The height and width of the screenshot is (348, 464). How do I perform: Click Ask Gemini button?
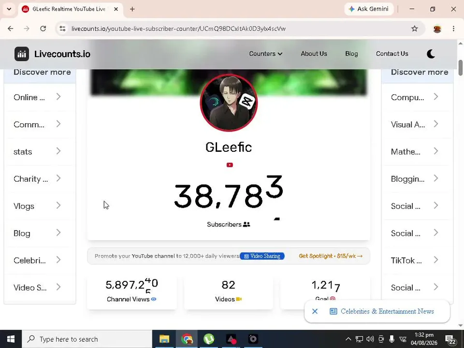tap(369, 9)
